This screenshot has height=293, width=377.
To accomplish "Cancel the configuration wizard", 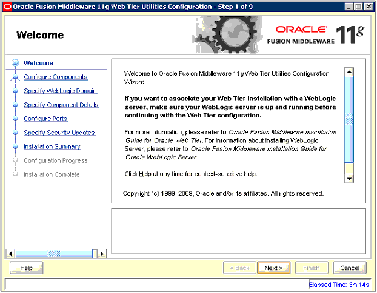I will click(x=350, y=268).
